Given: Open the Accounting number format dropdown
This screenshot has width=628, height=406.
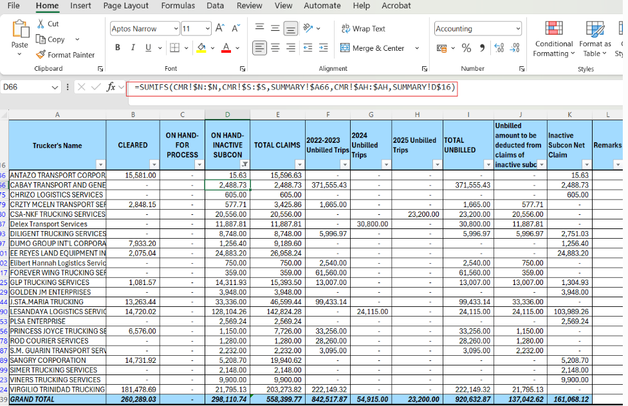Looking at the screenshot, I should (x=518, y=28).
